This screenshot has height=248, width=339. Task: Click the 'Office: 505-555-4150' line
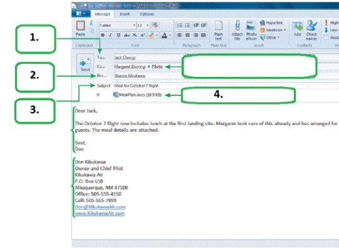(98, 194)
